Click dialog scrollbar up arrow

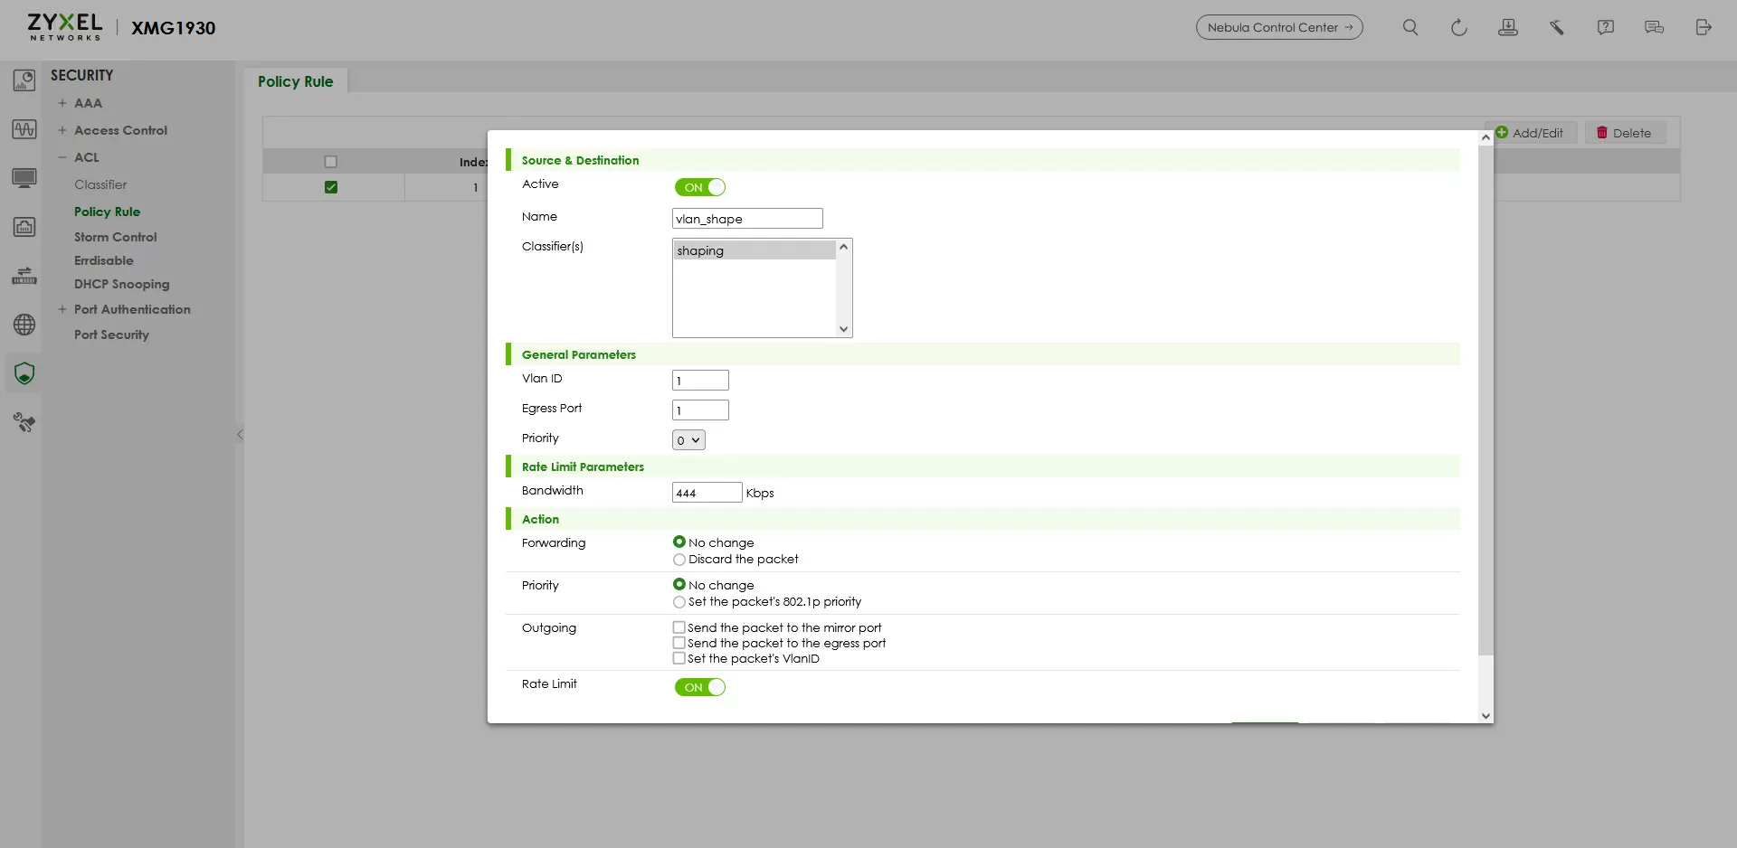(x=1485, y=137)
